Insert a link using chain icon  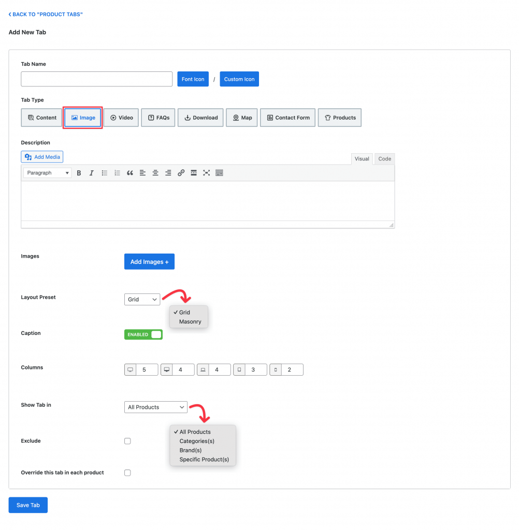[181, 173]
